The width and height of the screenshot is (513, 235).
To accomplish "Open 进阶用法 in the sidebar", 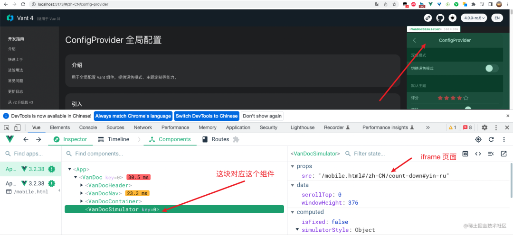I will tap(15, 70).
